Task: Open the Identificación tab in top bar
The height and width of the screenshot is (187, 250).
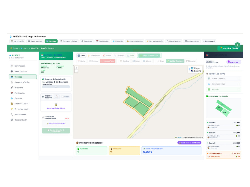Action: tap(17, 41)
